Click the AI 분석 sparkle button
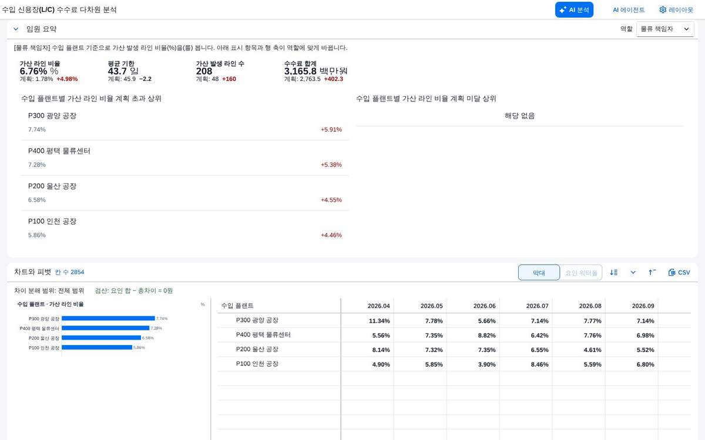705x440 pixels. 574,9
